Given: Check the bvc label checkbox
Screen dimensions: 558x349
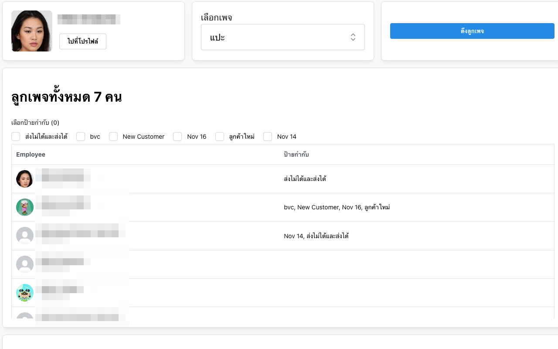Looking at the screenshot, I should point(81,137).
